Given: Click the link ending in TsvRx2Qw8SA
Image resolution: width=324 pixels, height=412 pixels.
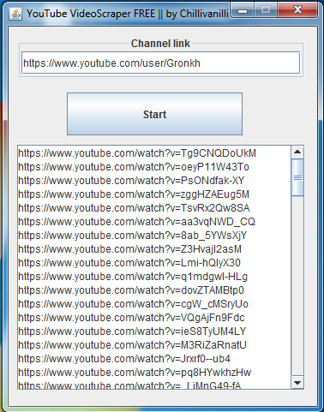Looking at the screenshot, I should pyautogui.click(x=134, y=208).
